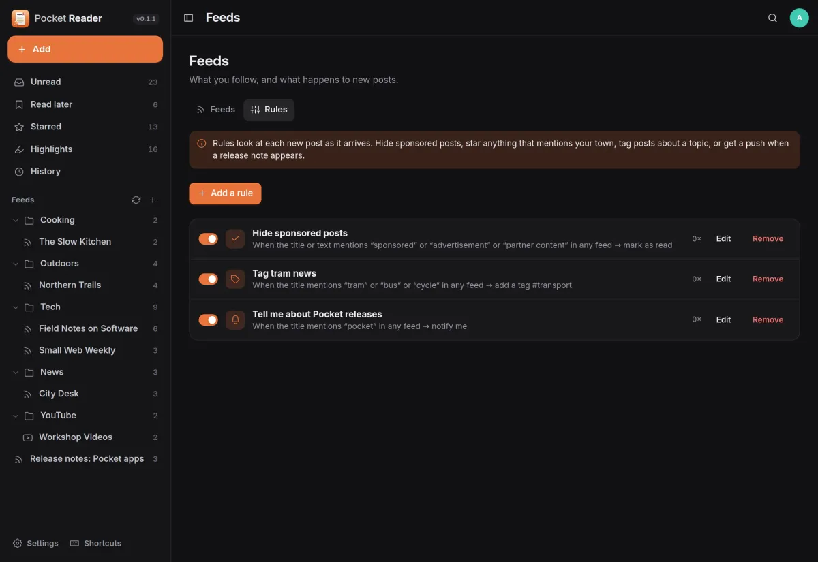Disable the Hide sponsored posts rule
818x562 pixels.
click(208, 238)
